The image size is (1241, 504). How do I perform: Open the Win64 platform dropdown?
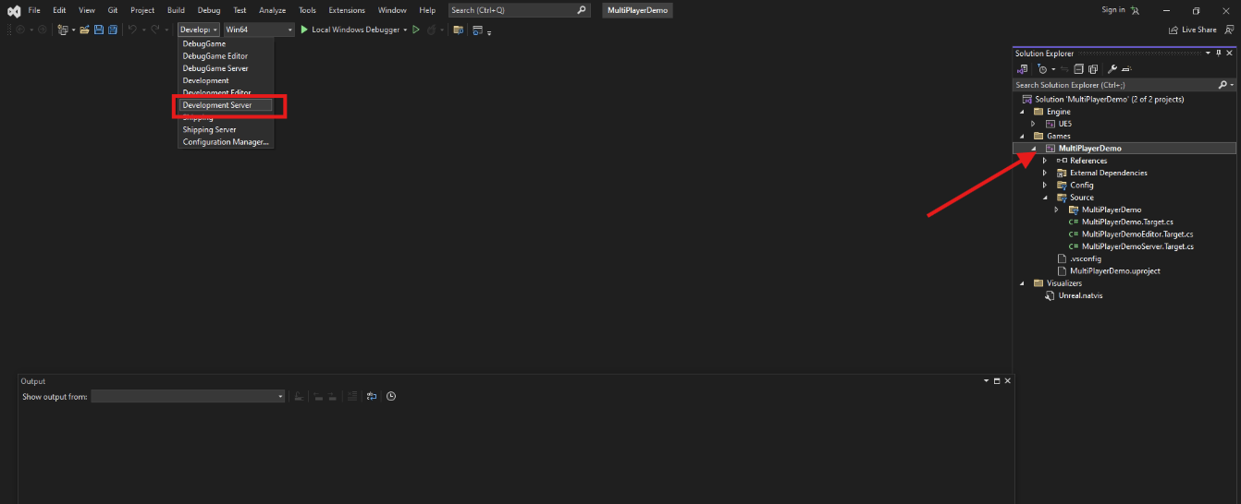[x=259, y=30]
